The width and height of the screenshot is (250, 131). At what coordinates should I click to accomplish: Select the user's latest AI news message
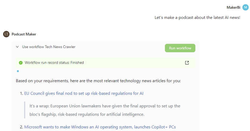pos(197,18)
